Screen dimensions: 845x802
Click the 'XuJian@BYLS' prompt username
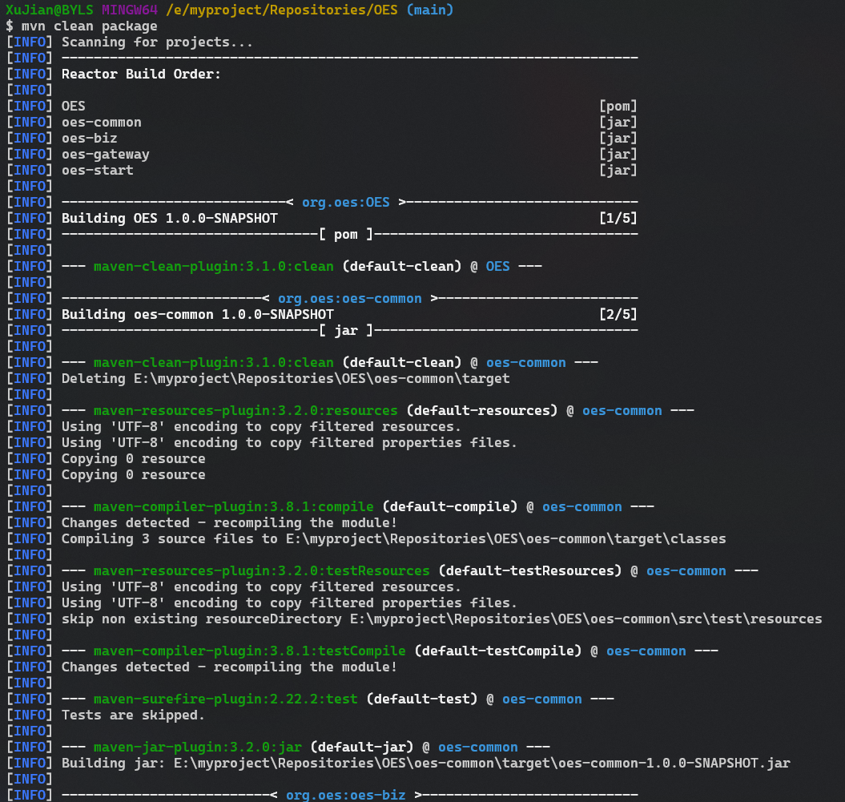[49, 10]
